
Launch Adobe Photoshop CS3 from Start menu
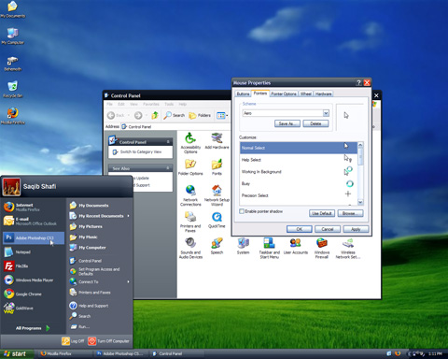pyautogui.click(x=34, y=237)
